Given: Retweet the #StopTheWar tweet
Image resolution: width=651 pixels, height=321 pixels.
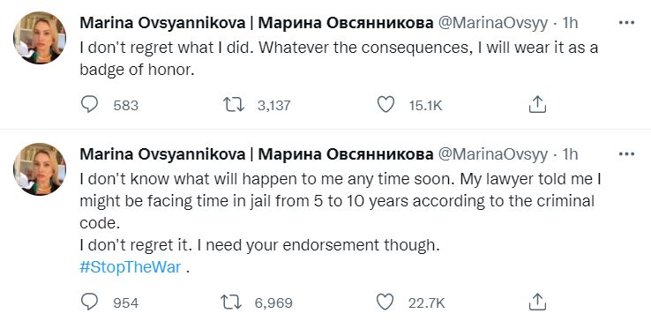Looking at the screenshot, I should pos(232,302).
